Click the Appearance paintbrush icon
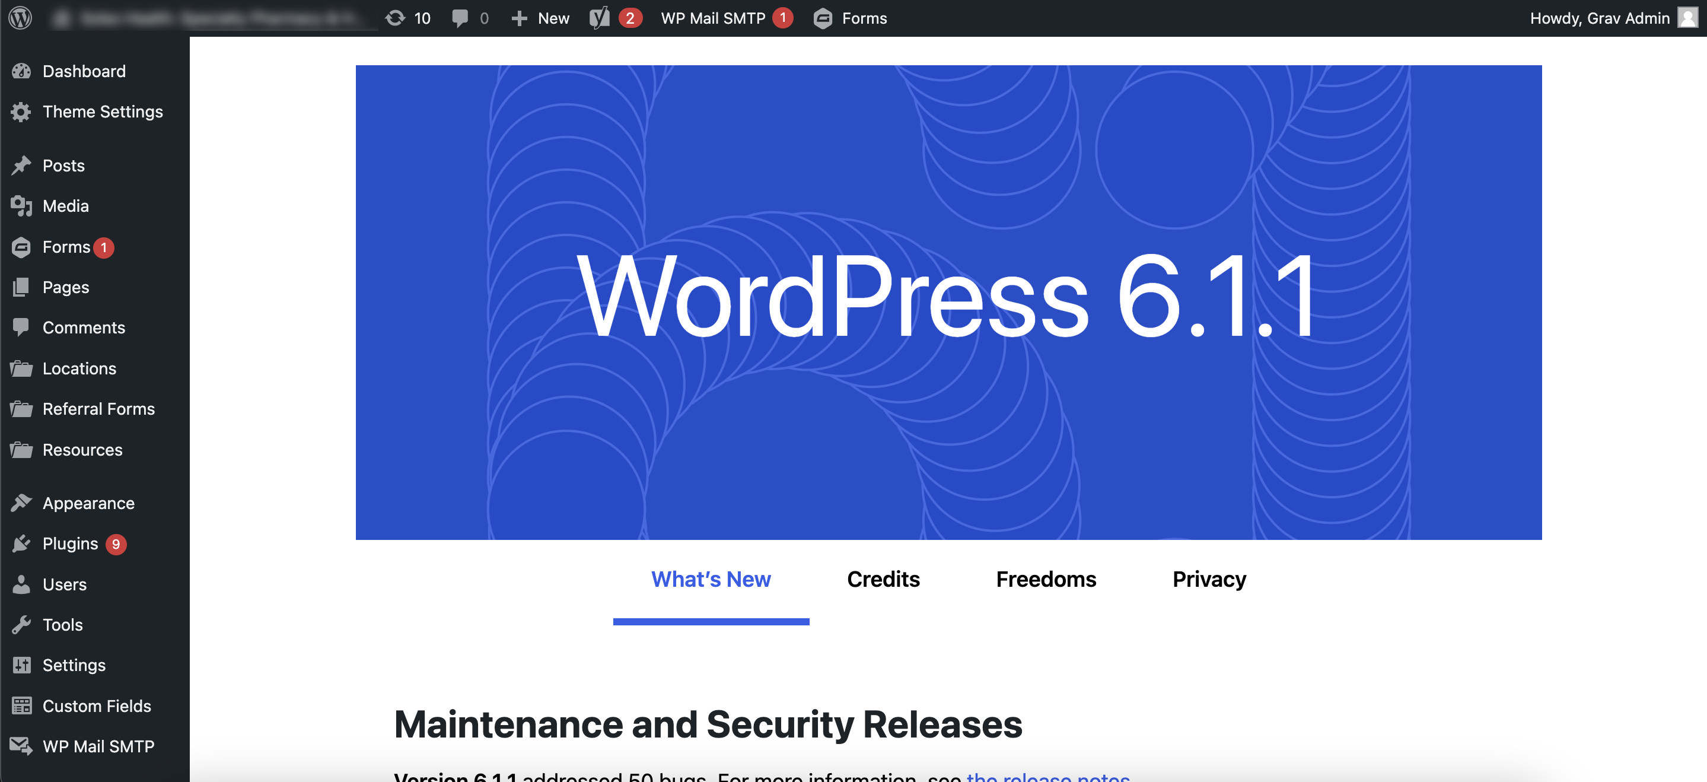Viewport: 1707px width, 782px height. (x=21, y=503)
